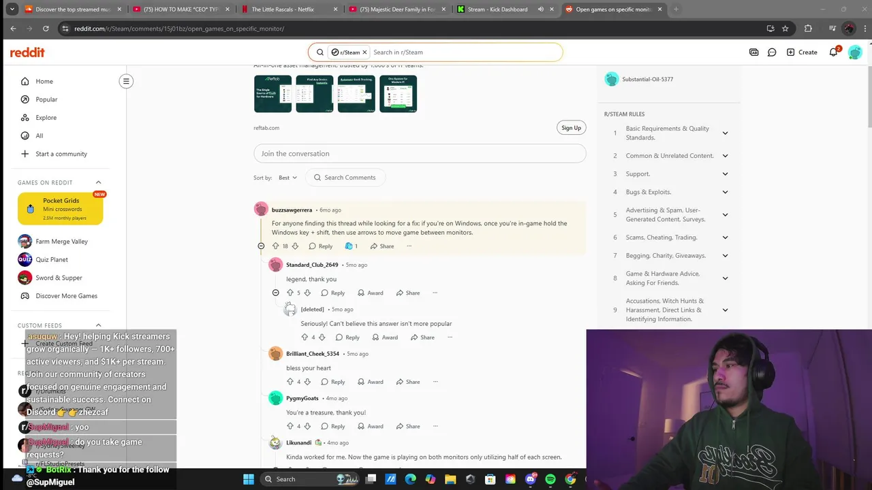Expand rule 6 Scams, Cheating, Trading
This screenshot has width=872, height=490.
click(725, 238)
